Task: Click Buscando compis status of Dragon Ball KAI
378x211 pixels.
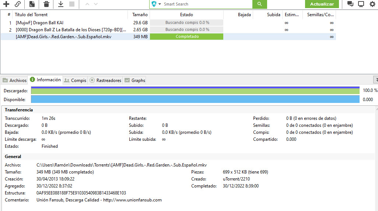Action: coord(186,23)
